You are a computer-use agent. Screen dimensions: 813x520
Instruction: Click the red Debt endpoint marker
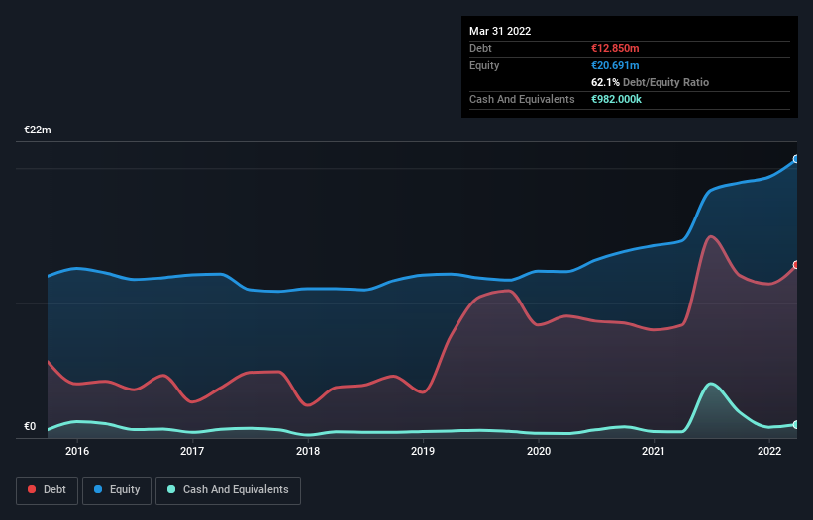point(796,265)
